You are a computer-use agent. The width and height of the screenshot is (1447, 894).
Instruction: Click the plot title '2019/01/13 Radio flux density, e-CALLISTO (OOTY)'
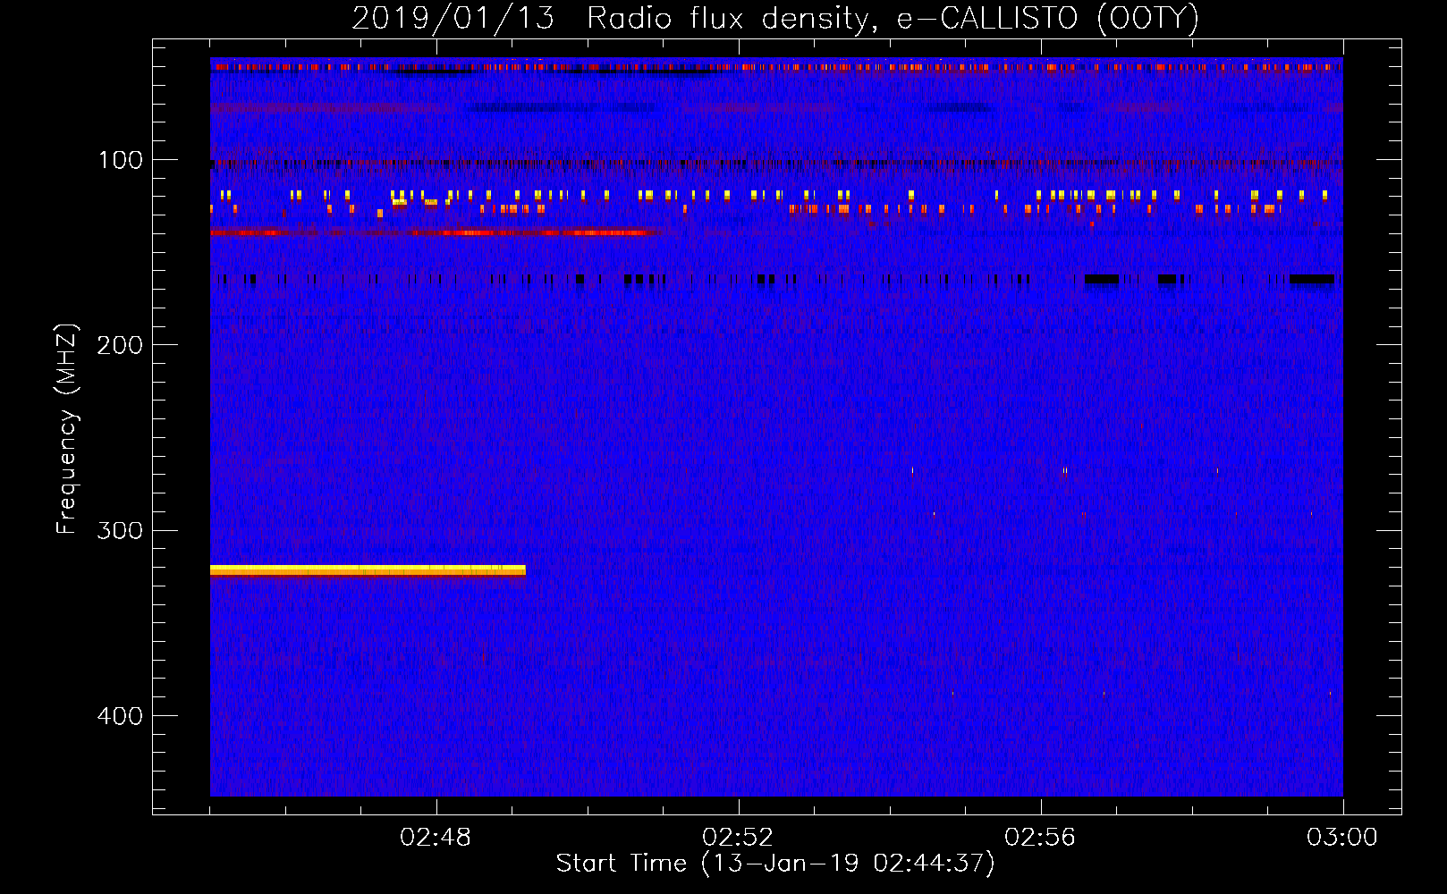coord(774,18)
